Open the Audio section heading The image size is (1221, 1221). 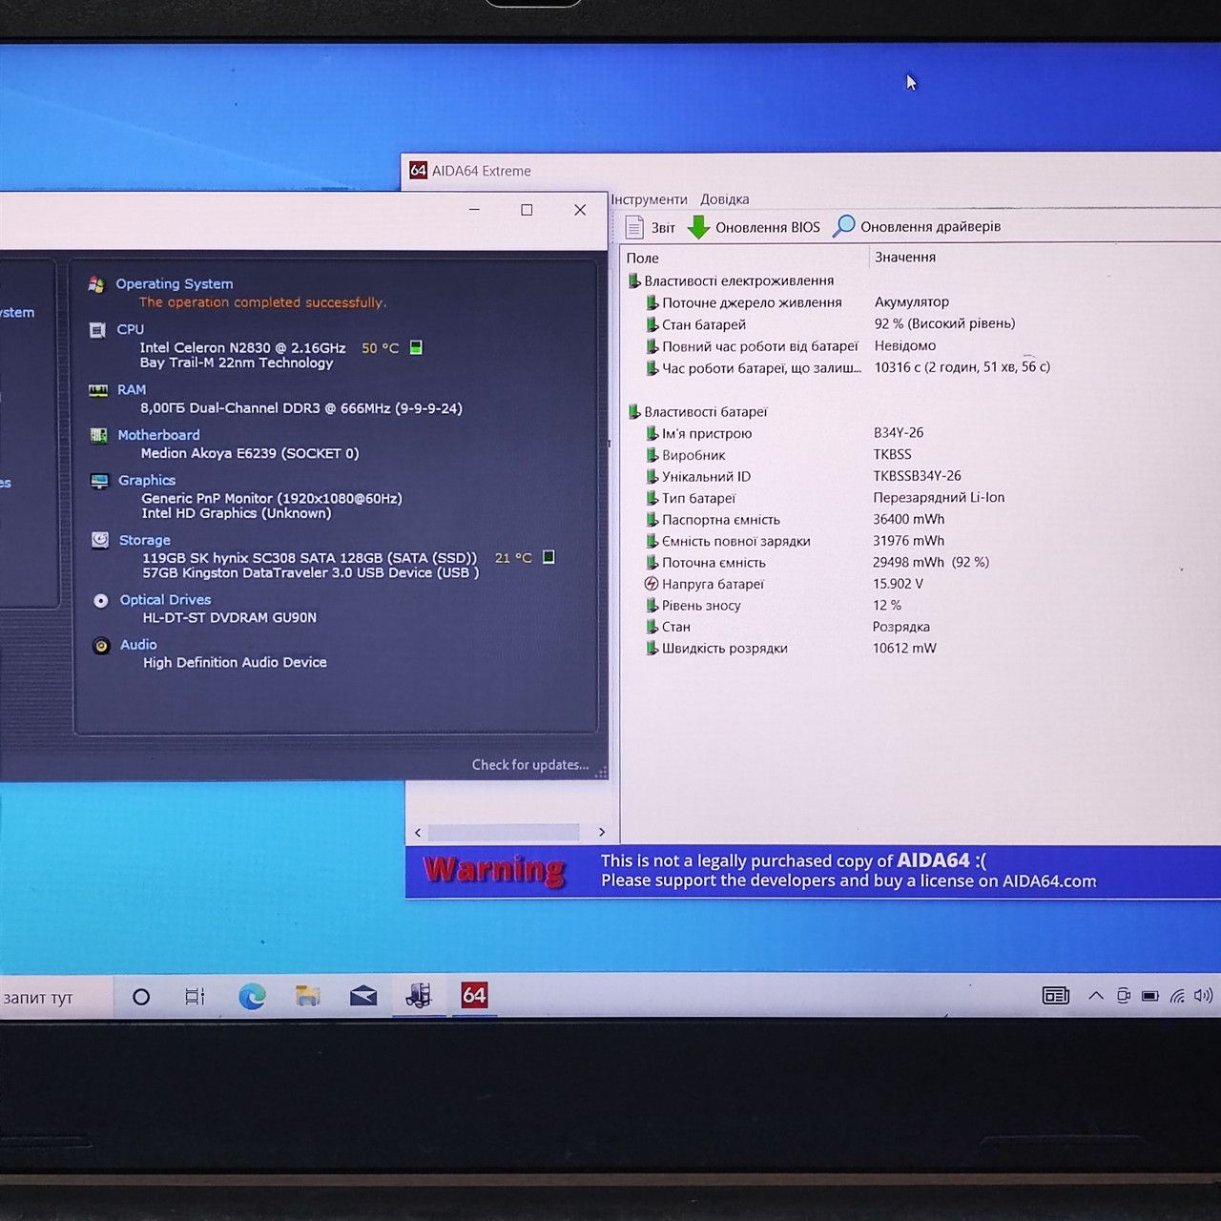[138, 645]
